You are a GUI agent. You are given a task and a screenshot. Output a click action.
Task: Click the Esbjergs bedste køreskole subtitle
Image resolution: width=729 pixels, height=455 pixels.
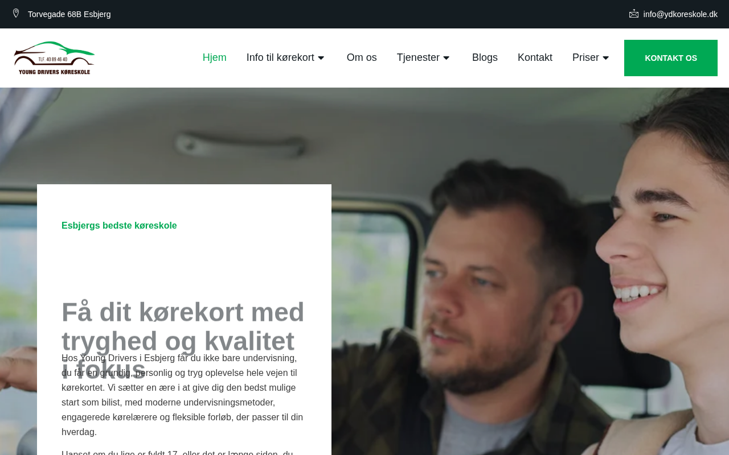click(x=119, y=226)
